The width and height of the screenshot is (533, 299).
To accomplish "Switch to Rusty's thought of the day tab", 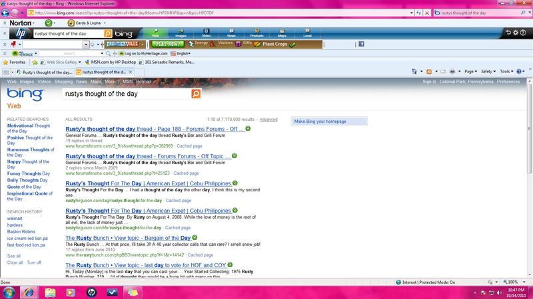I will click(45, 72).
